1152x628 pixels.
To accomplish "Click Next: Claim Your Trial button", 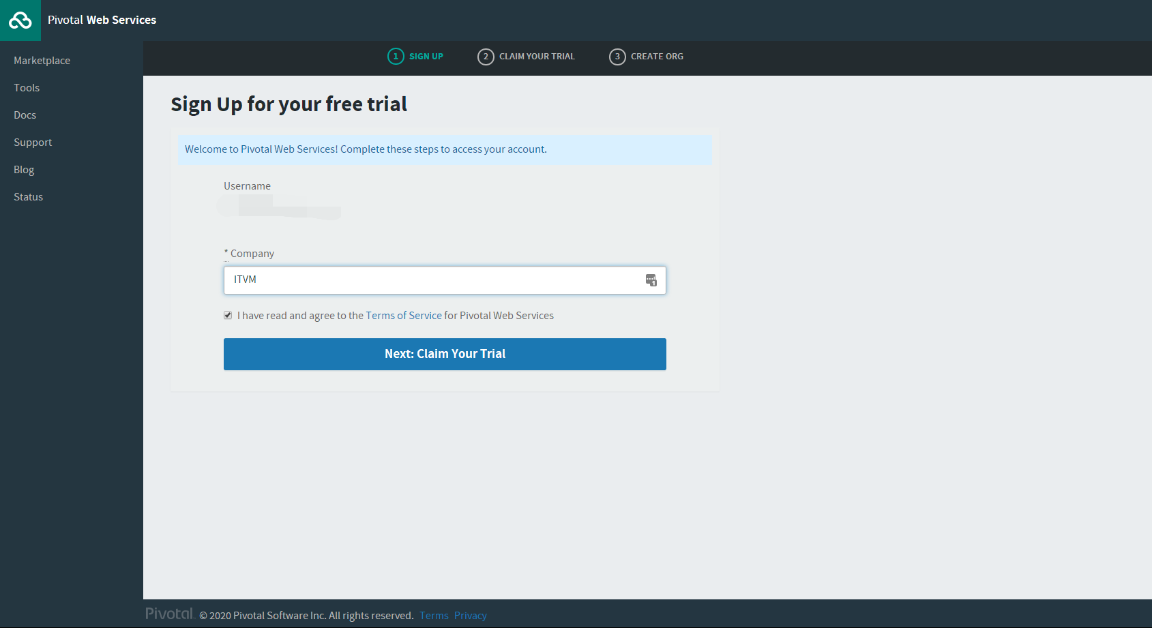I will pyautogui.click(x=445, y=354).
